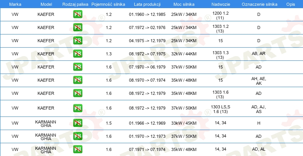Click engine code AB, AR
Screen dimensions: 303x156
(258, 54)
